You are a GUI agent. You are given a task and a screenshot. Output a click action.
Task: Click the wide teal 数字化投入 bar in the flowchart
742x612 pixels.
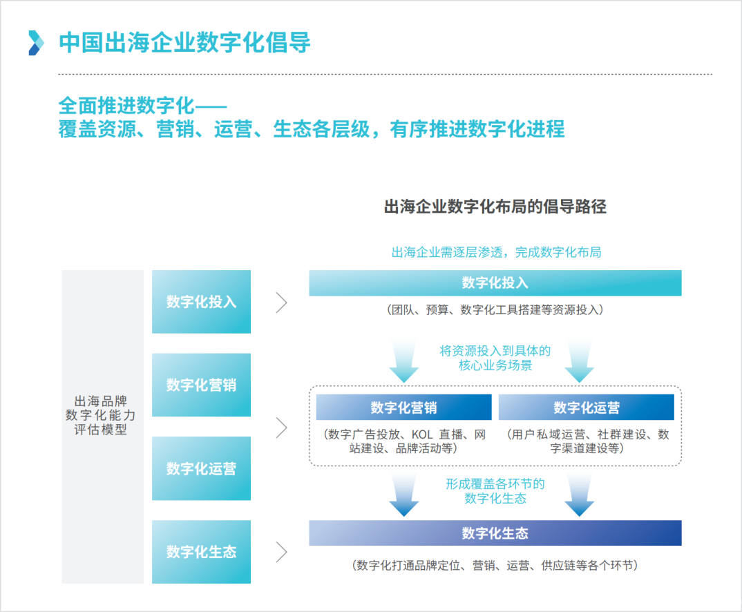pyautogui.click(x=495, y=283)
